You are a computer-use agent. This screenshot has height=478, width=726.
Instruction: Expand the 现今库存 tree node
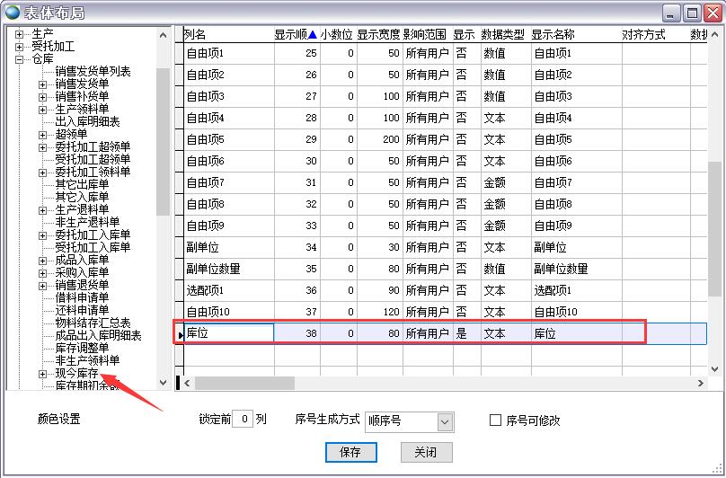click(42, 373)
